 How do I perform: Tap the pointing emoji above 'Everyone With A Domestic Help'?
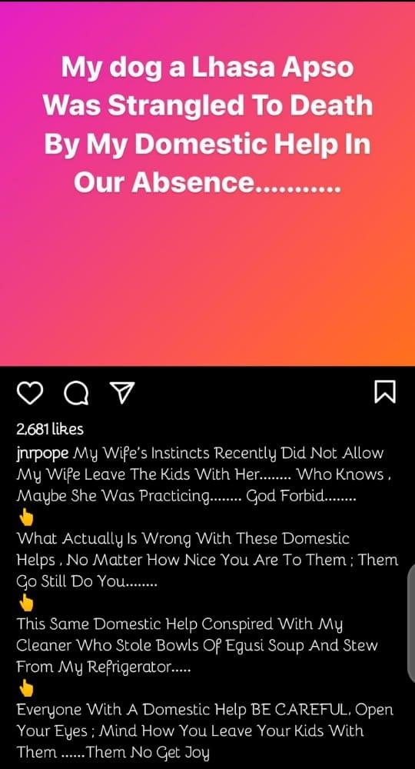[26, 688]
